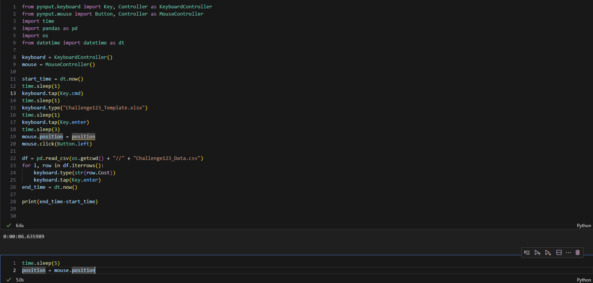593x283 pixels.
Task: Click the "Challenge123_Data.csv" string
Action: click(168, 158)
